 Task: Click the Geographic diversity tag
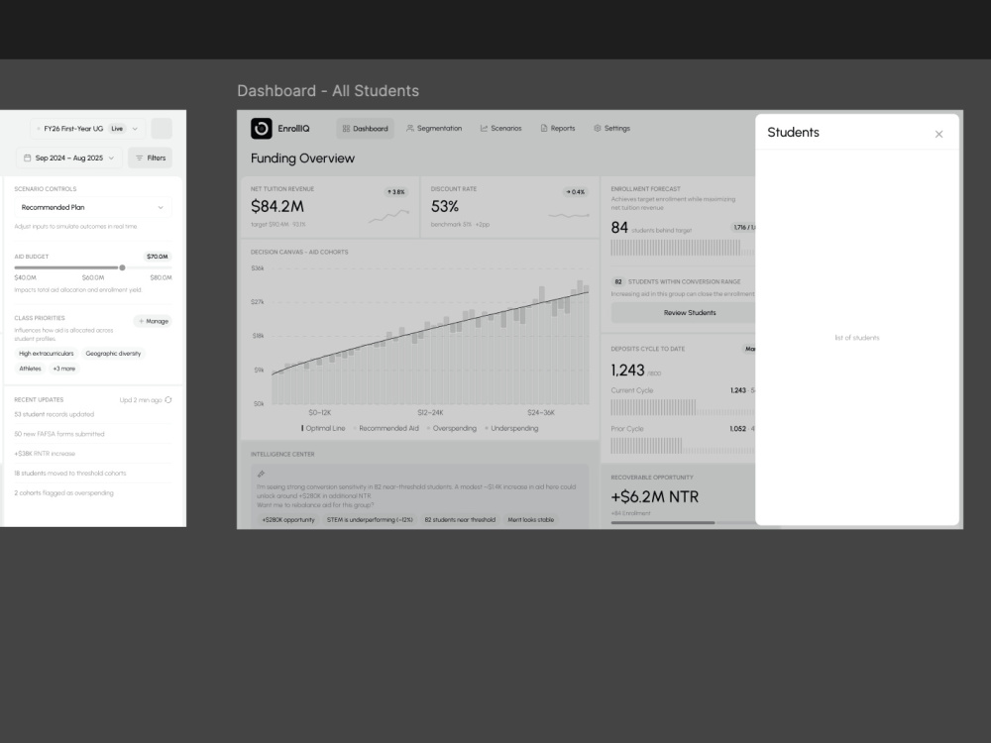pos(113,354)
